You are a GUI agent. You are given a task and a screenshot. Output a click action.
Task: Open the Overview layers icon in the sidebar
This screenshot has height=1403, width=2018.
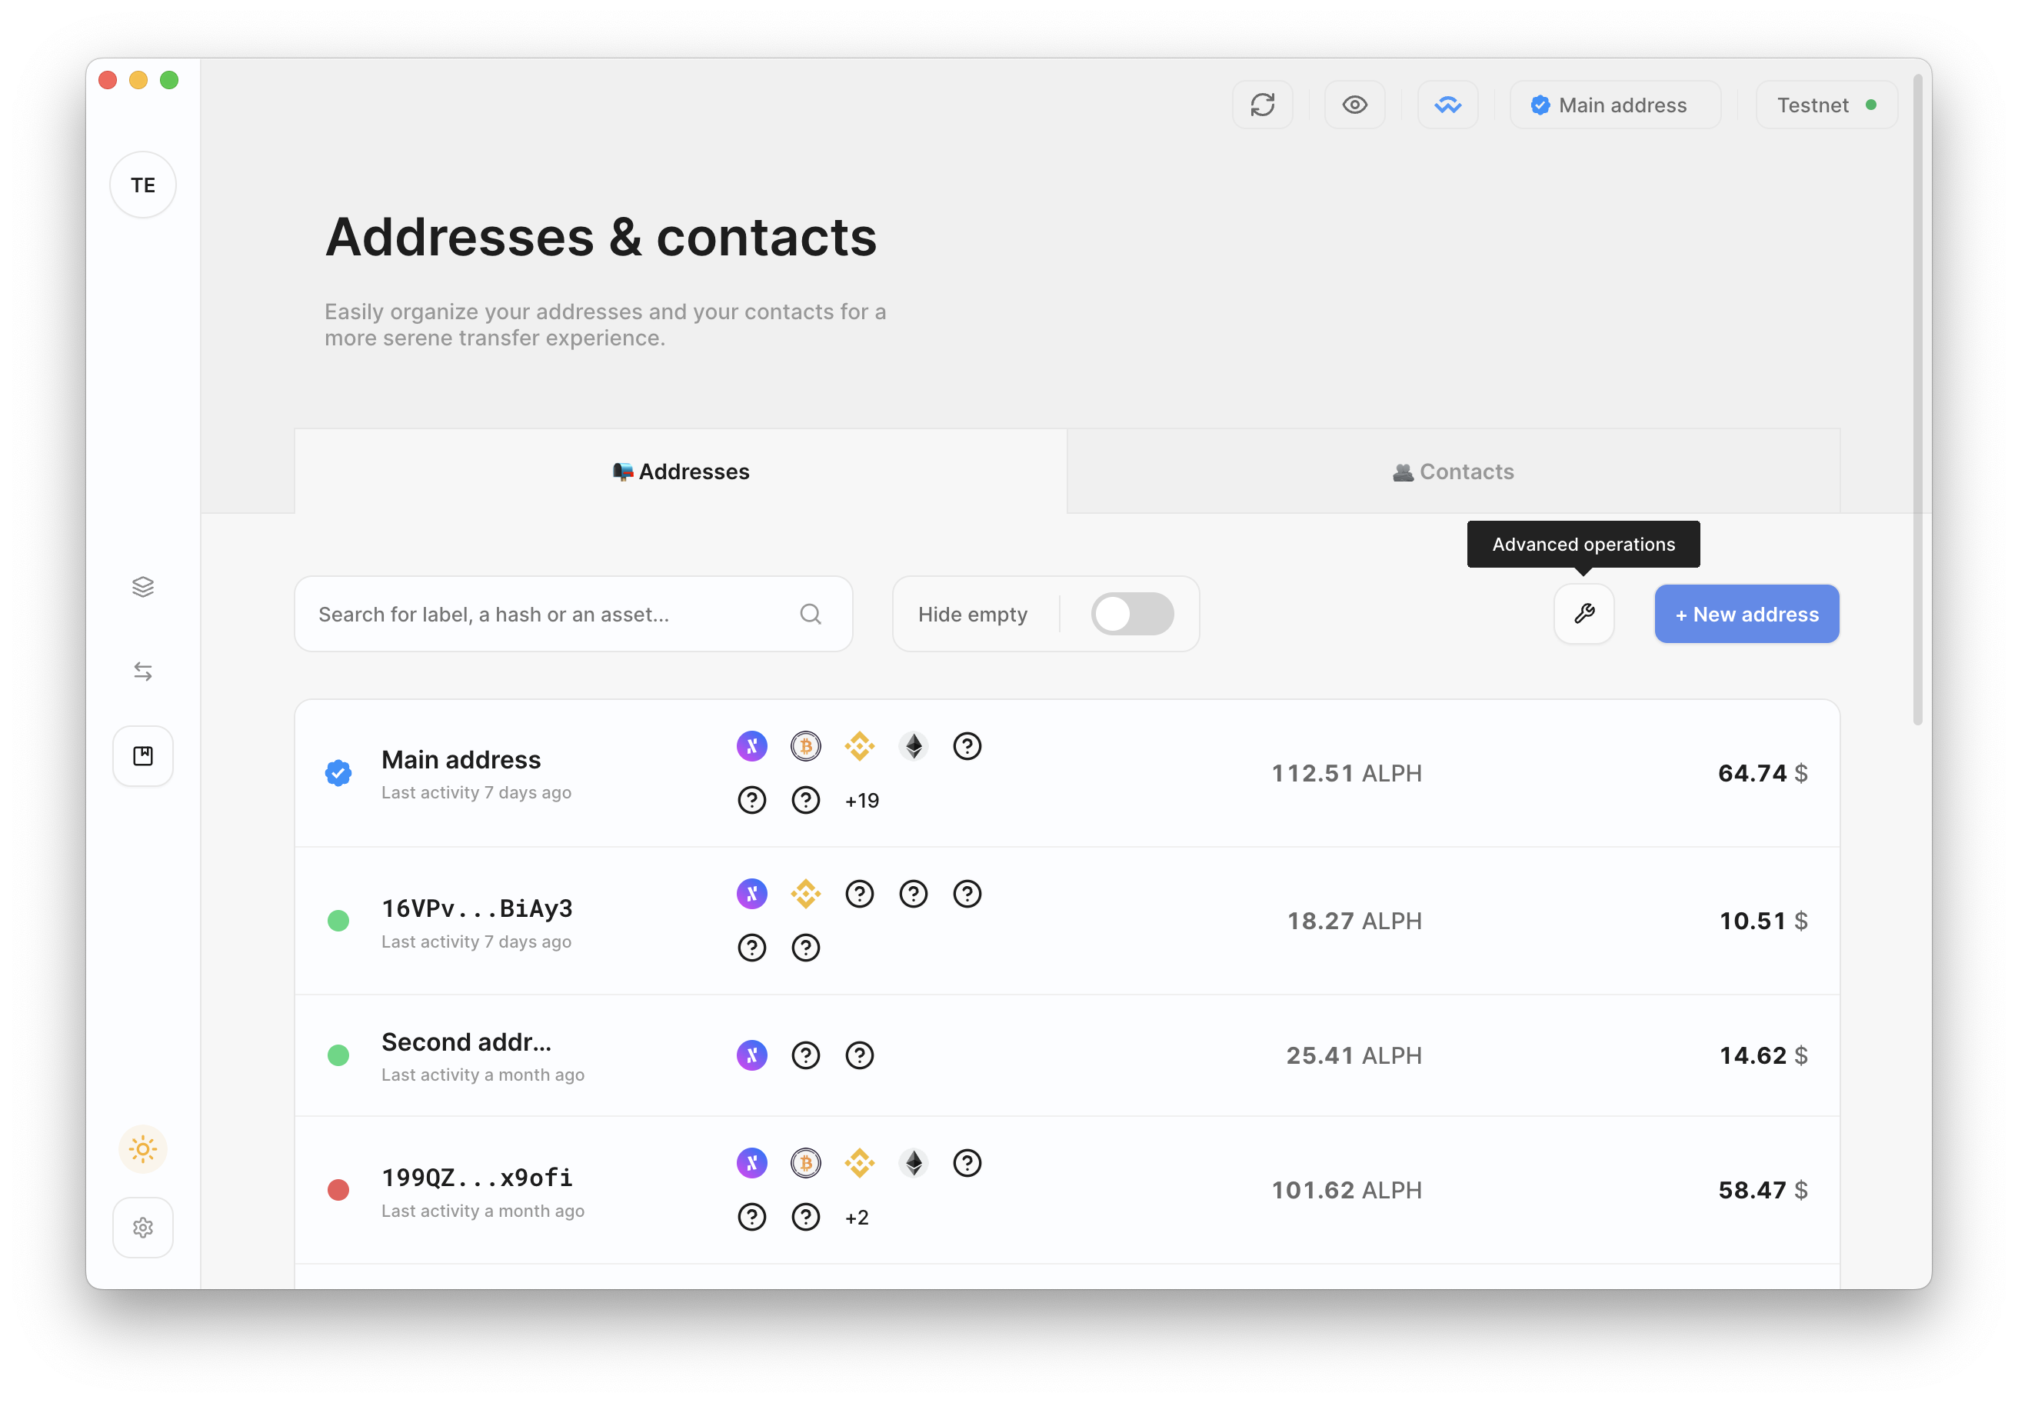(x=143, y=586)
